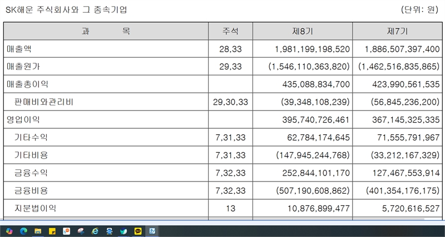Click the value 127,467,553,914
Image resolution: width=445 pixels, height=237 pixels.
tap(406, 173)
